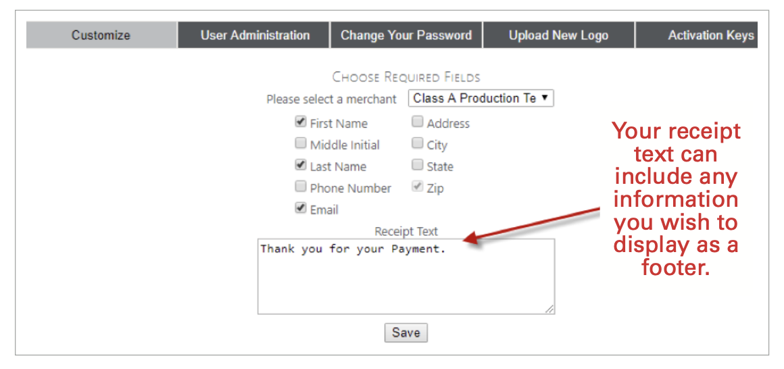This screenshot has width=784, height=369.
Task: Expand the merchant selection dropdown
Action: click(481, 99)
